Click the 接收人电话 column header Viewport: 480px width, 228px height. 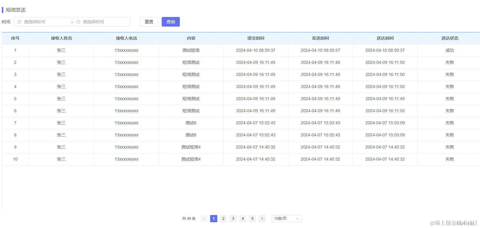coord(126,38)
